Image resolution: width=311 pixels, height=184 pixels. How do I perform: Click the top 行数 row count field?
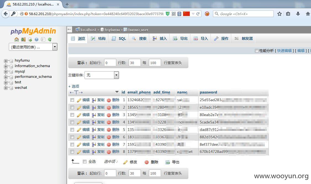tap(135, 63)
